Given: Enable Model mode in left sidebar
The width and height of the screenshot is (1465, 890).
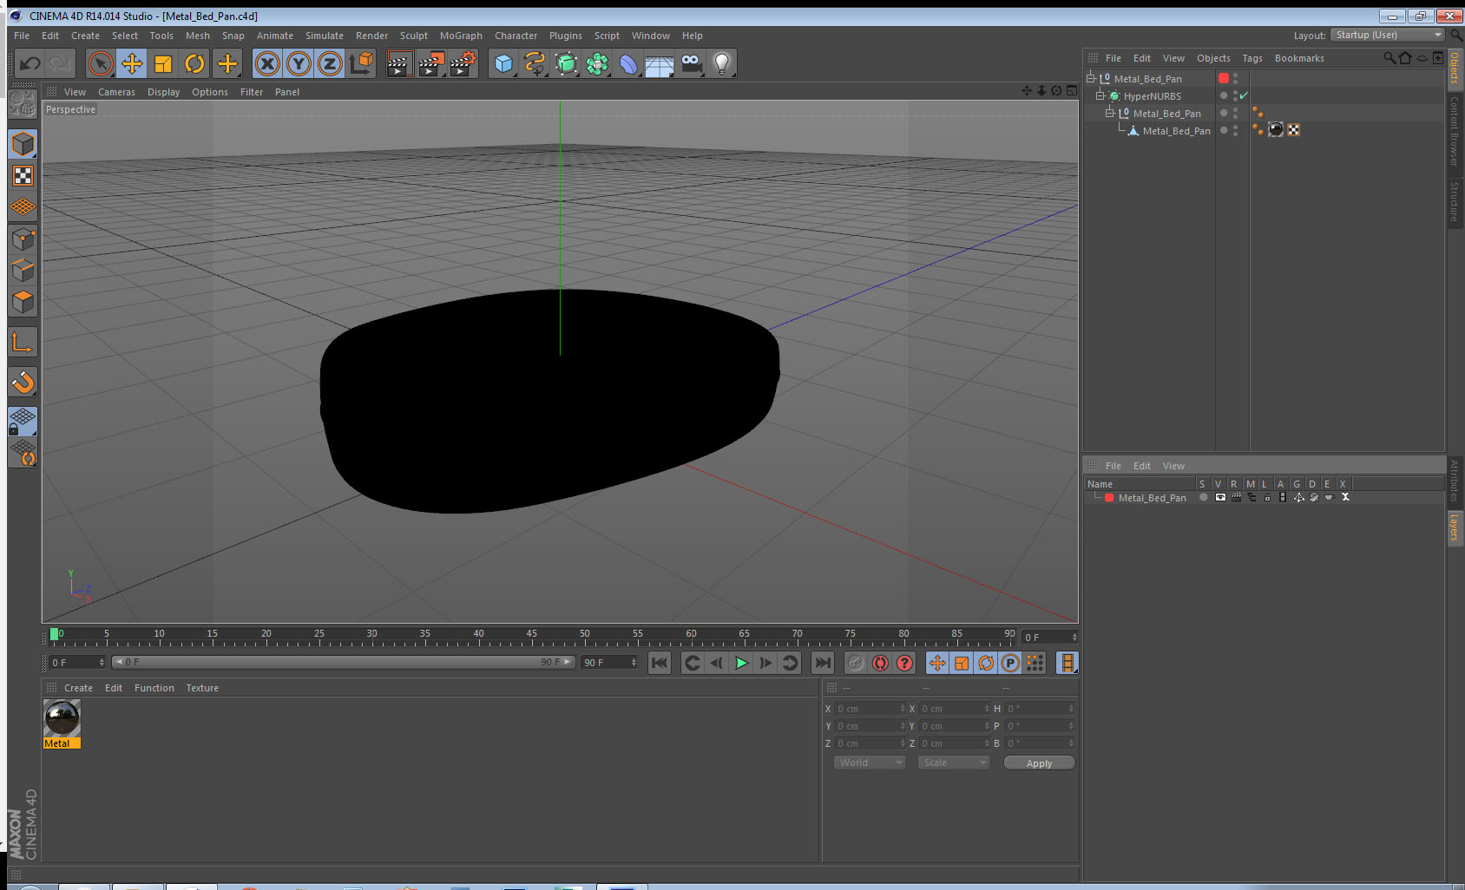Looking at the screenshot, I should tap(23, 144).
